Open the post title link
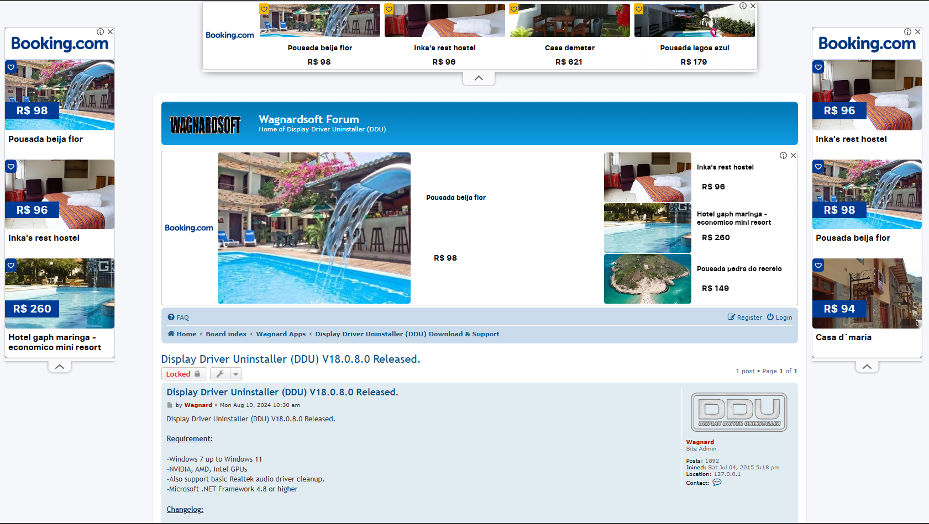929x524 pixels. pos(282,392)
